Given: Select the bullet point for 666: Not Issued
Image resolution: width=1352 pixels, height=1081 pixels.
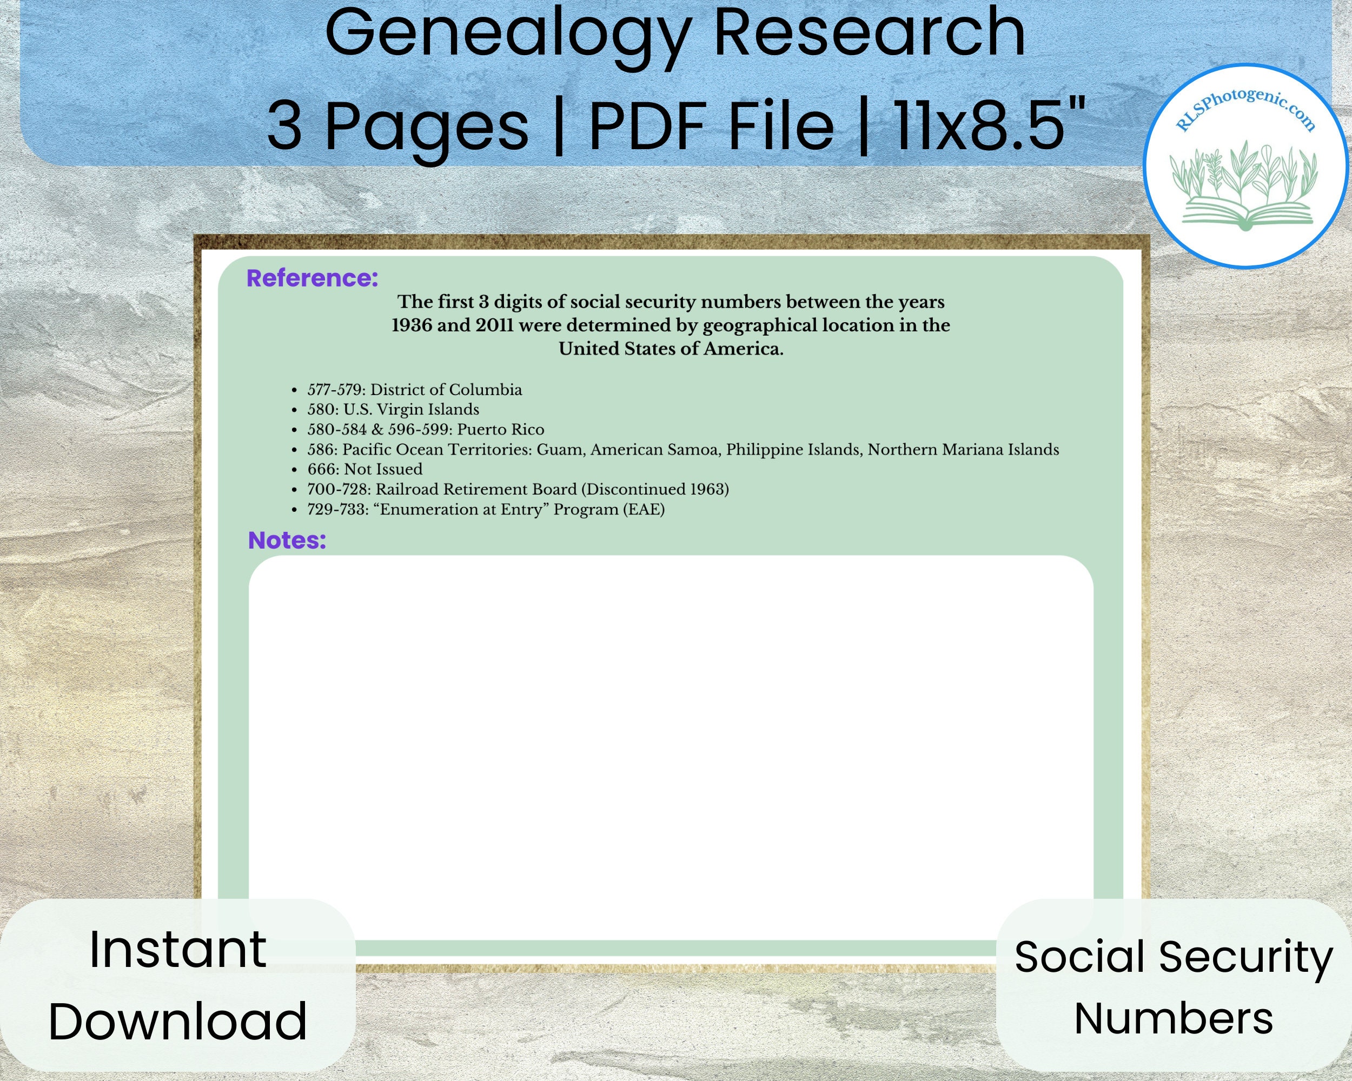Looking at the screenshot, I should 295,470.
